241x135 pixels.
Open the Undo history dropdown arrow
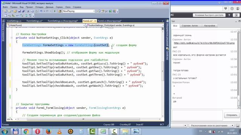tap(44, 11)
